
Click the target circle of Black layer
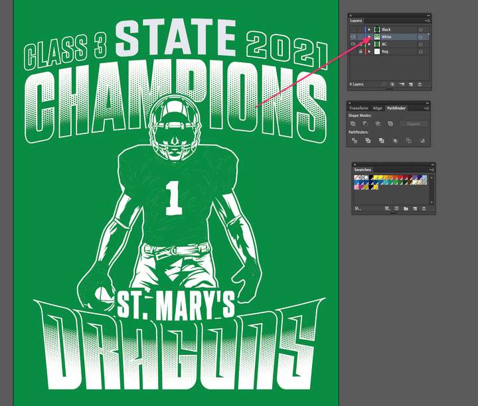421,30
